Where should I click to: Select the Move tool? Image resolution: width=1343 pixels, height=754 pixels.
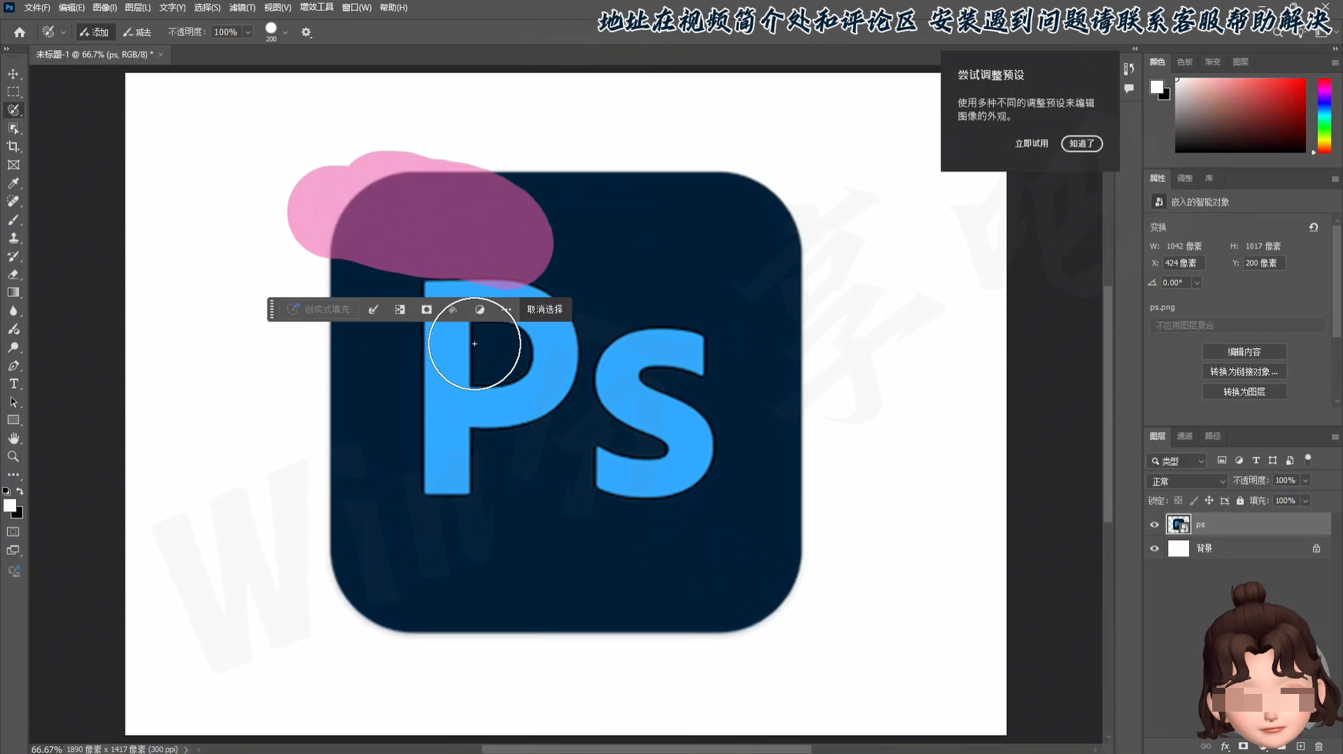[x=13, y=74]
